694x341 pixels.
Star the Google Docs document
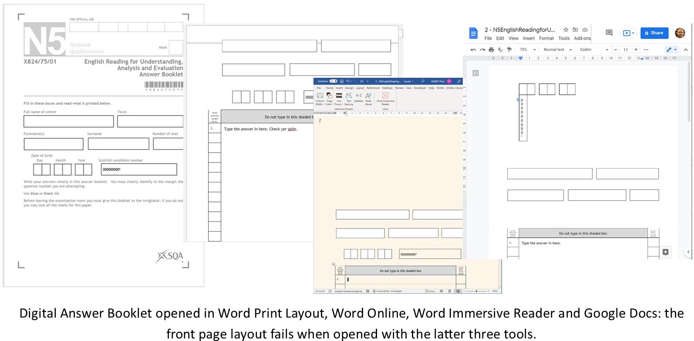pos(566,30)
